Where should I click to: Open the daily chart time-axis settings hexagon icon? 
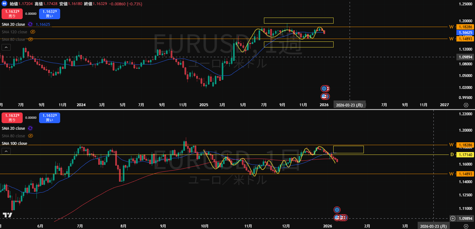[466, 226]
